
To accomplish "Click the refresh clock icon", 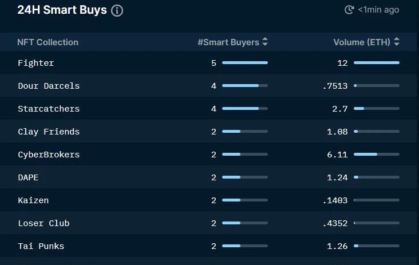I will coord(349,10).
